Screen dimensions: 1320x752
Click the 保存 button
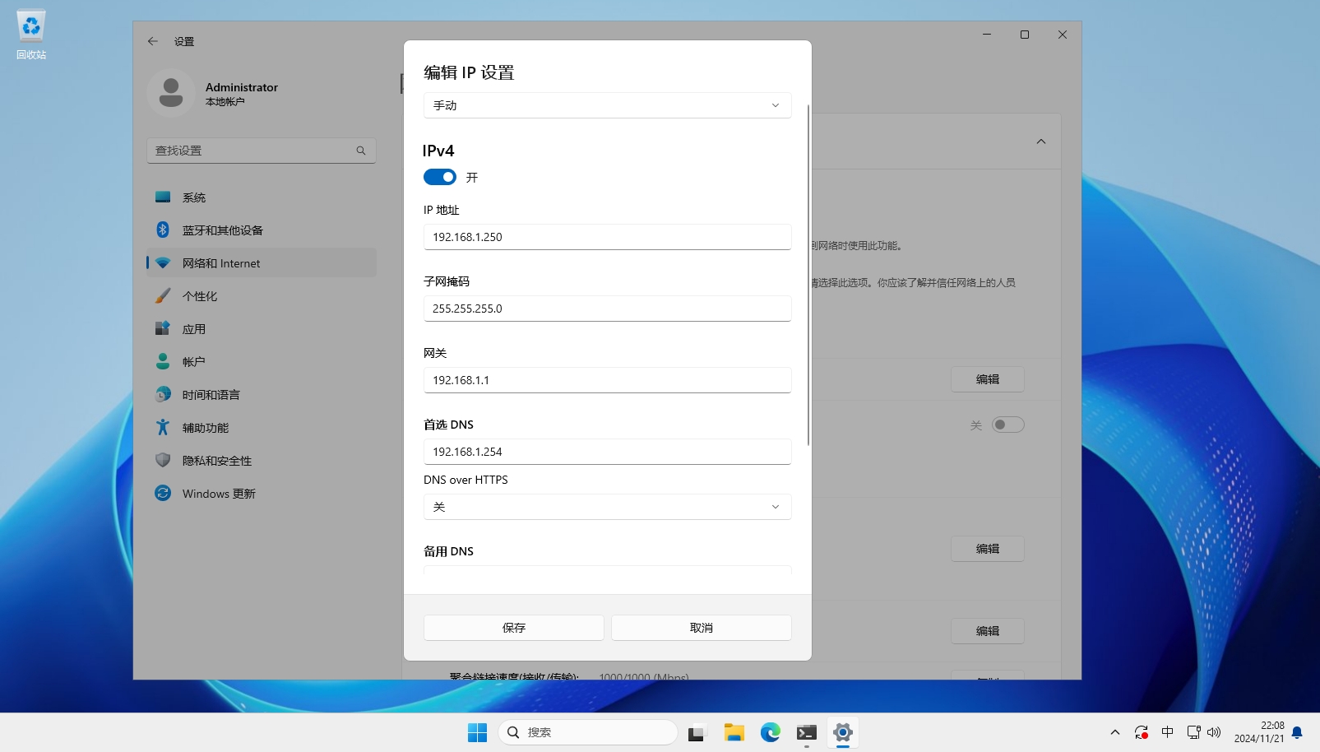tap(513, 628)
